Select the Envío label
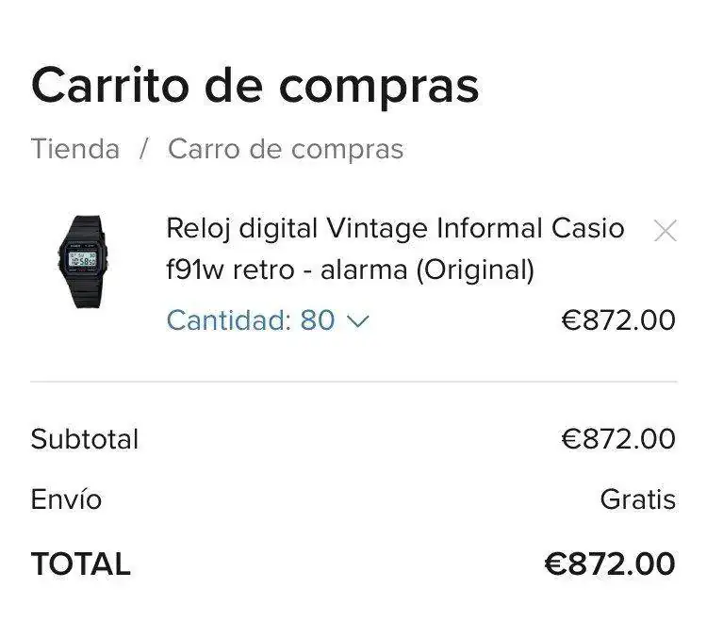The width and height of the screenshot is (707, 621). (66, 499)
